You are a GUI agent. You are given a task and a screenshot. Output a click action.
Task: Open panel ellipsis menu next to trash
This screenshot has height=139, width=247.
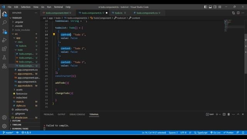click(233, 114)
